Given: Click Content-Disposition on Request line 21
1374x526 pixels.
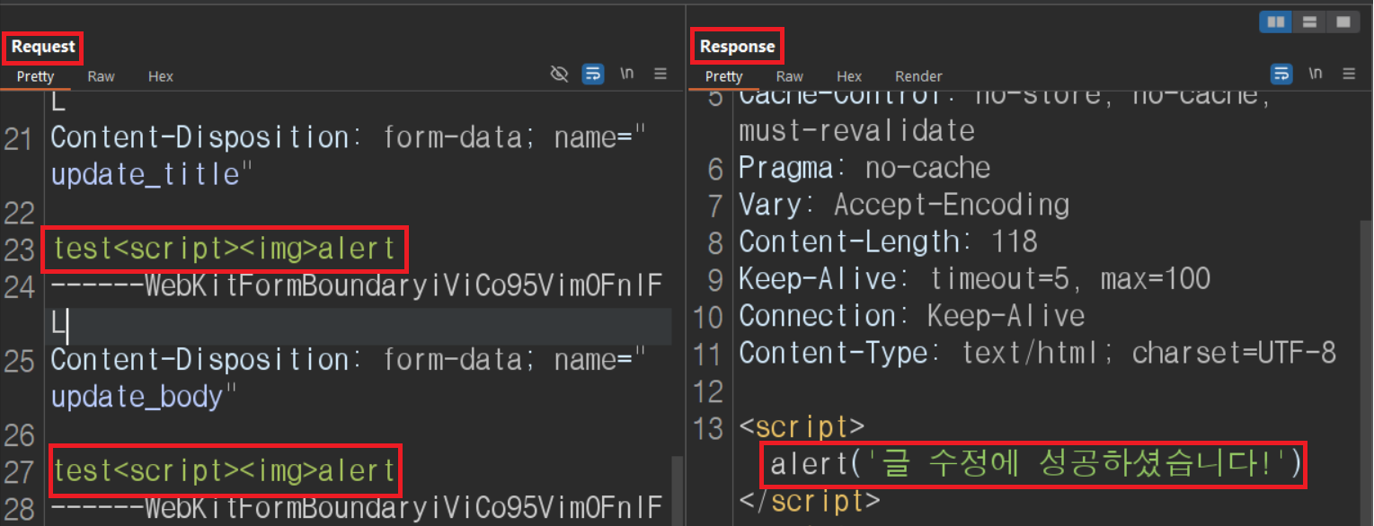Looking at the screenshot, I should 199,137.
